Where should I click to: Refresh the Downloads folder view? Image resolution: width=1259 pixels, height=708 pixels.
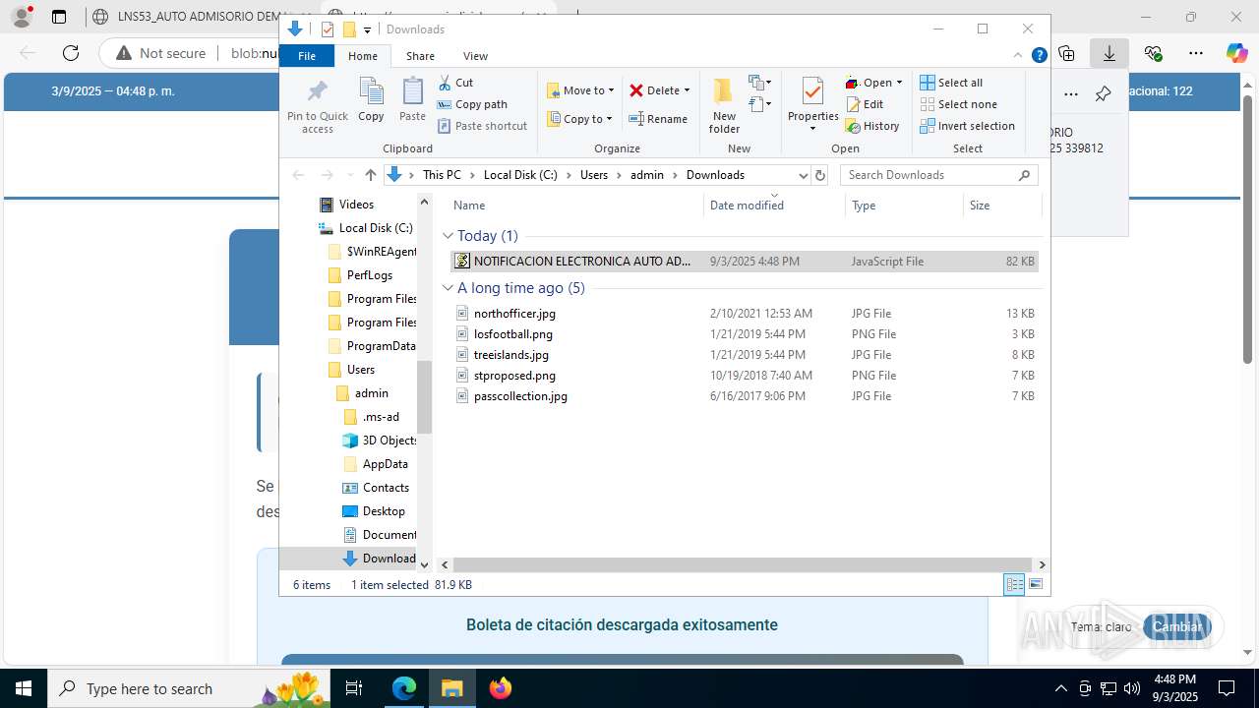(820, 175)
